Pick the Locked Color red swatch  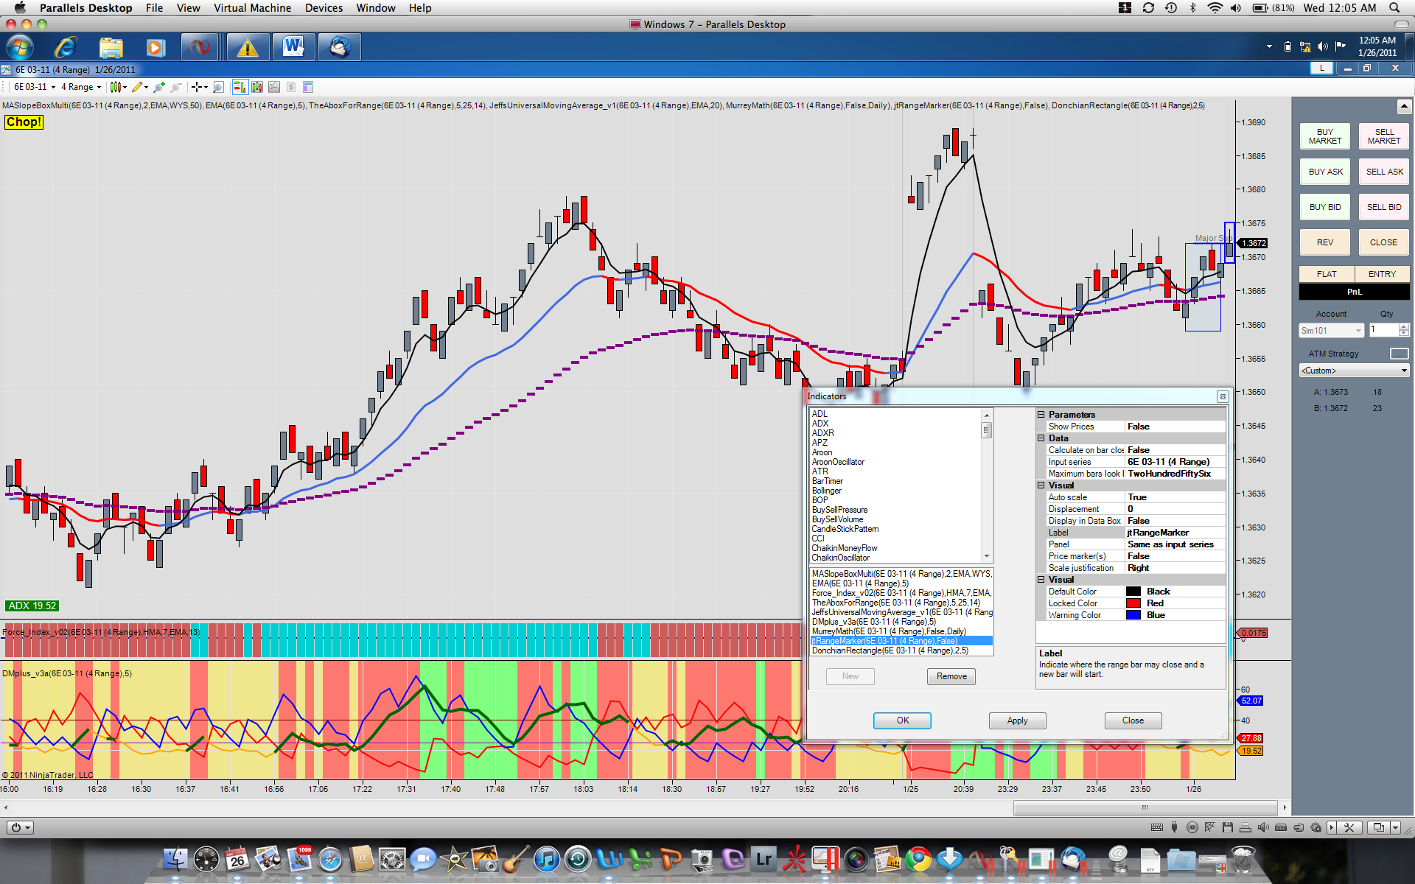coord(1133,603)
